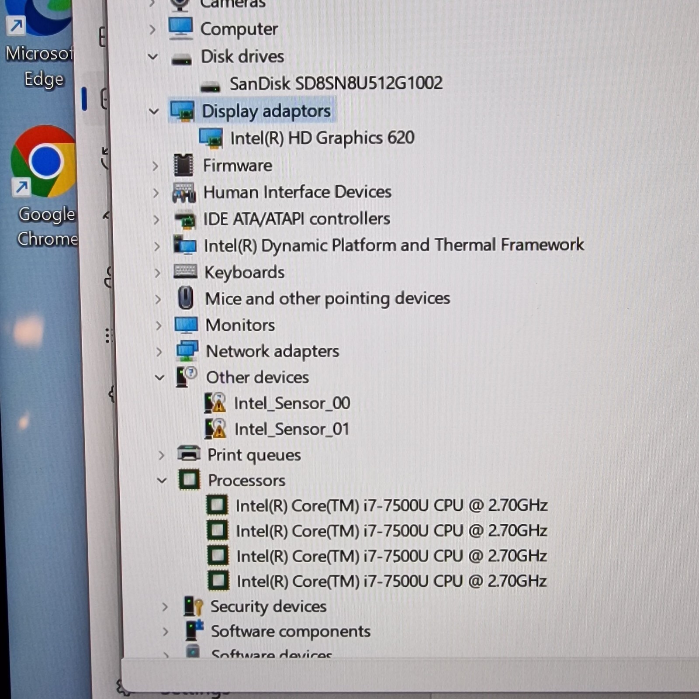The height and width of the screenshot is (699, 699).
Task: Expand the Network adapters node
Action: click(x=159, y=352)
